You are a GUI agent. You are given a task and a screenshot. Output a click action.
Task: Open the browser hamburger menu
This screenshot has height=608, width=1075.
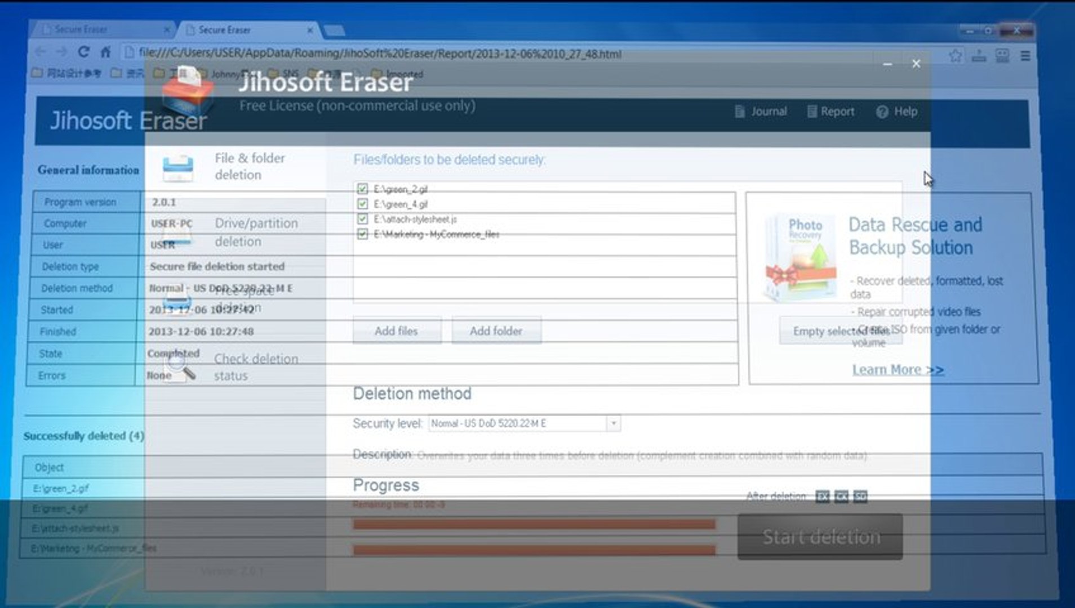pos(1025,55)
